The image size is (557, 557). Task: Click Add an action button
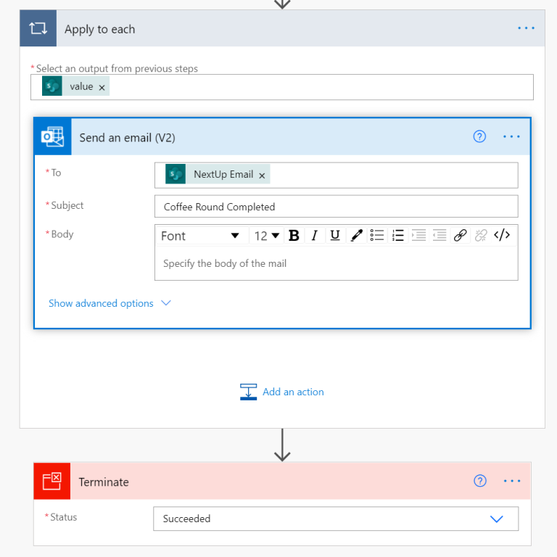(282, 392)
